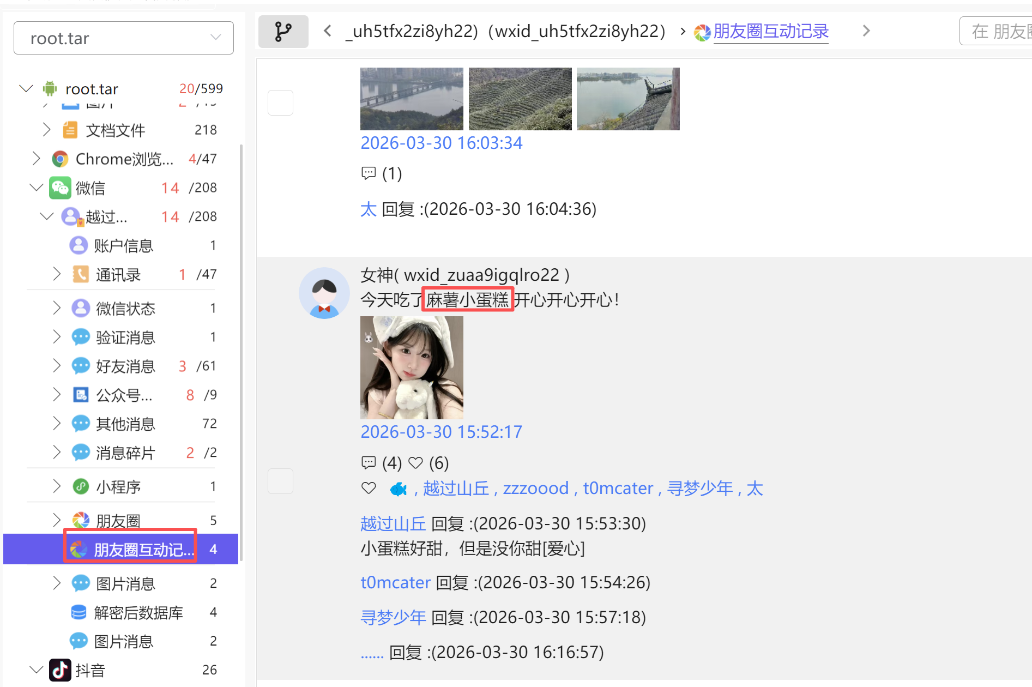This screenshot has width=1032, height=687.
Task: Click the 小程序 mini program icon
Action: click(81, 486)
